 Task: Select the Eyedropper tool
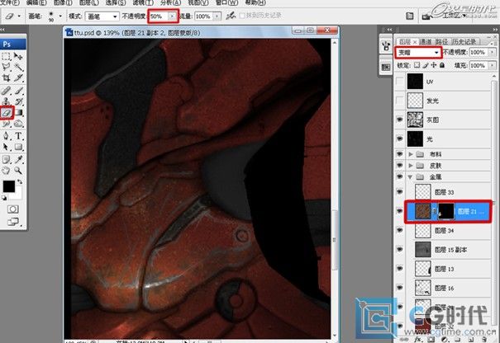pos(18,159)
